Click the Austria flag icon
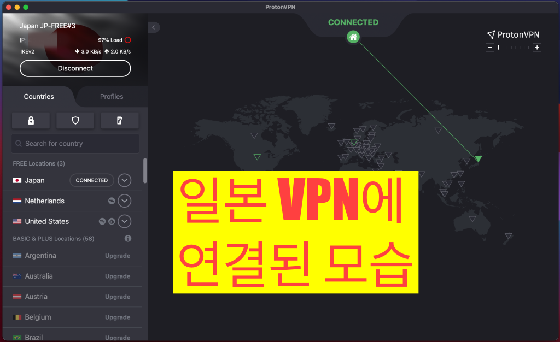560x342 pixels. (x=17, y=297)
